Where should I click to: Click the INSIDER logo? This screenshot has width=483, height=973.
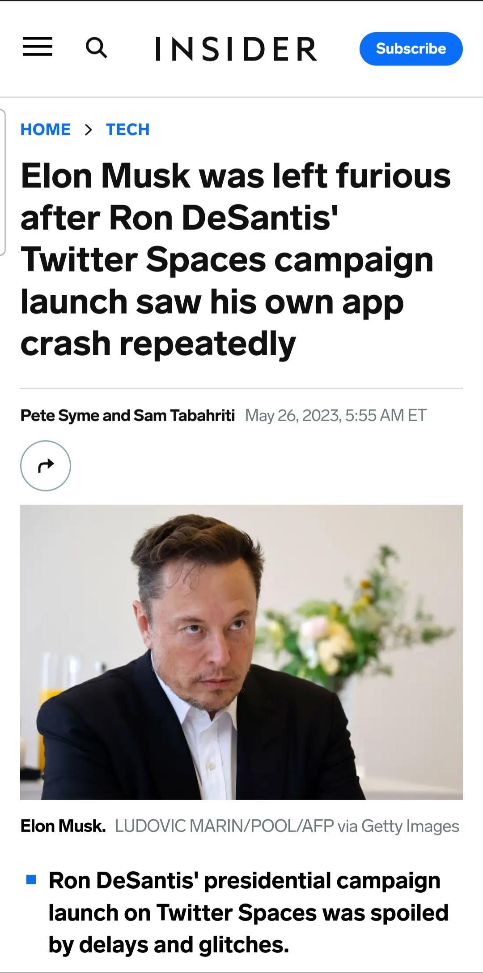coord(235,48)
